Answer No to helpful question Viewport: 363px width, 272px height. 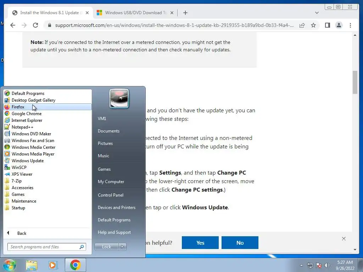pos(240,243)
